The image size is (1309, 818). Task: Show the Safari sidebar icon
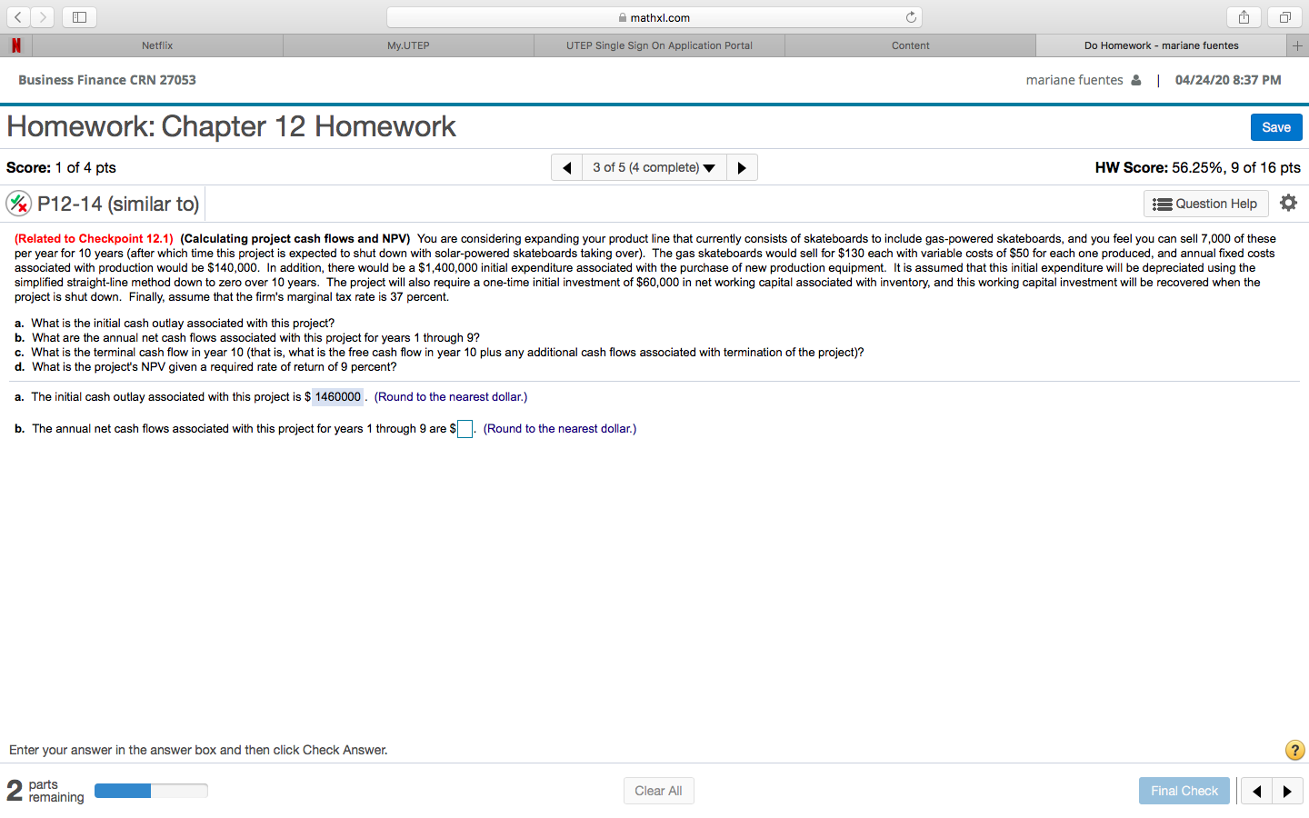(79, 16)
